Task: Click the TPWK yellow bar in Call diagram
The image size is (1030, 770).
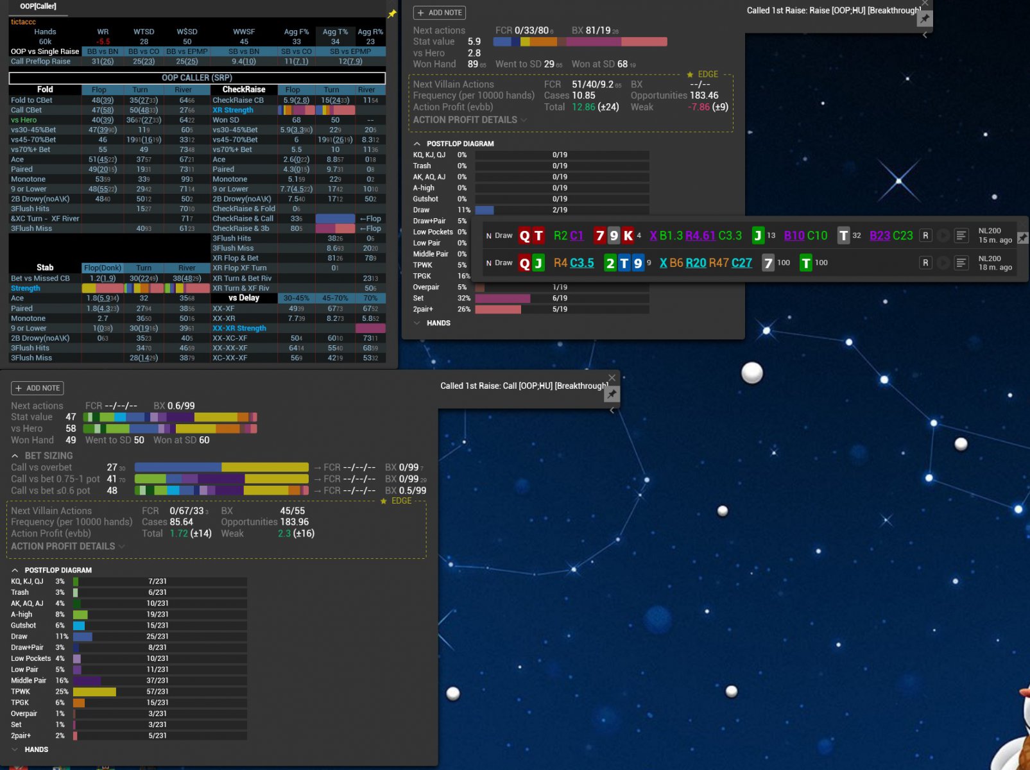Action: (94, 692)
